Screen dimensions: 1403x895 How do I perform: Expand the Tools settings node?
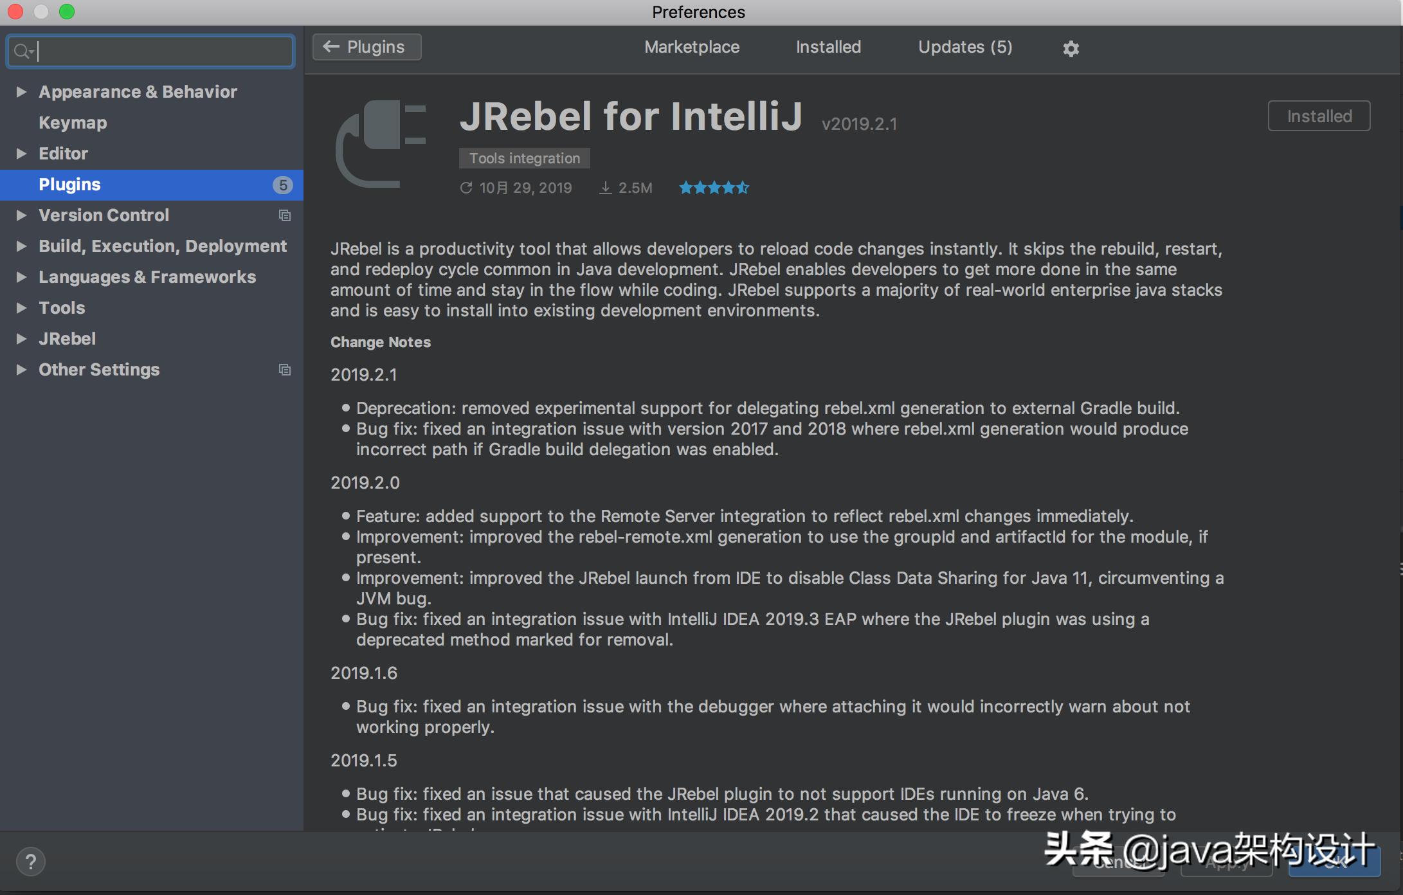21,308
